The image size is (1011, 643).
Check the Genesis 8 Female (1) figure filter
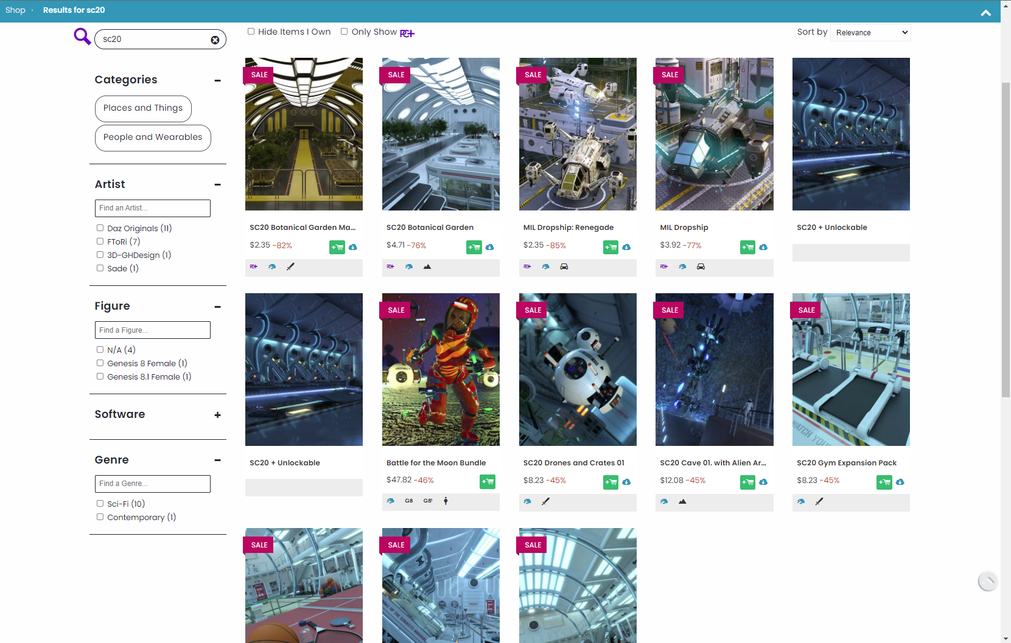100,363
